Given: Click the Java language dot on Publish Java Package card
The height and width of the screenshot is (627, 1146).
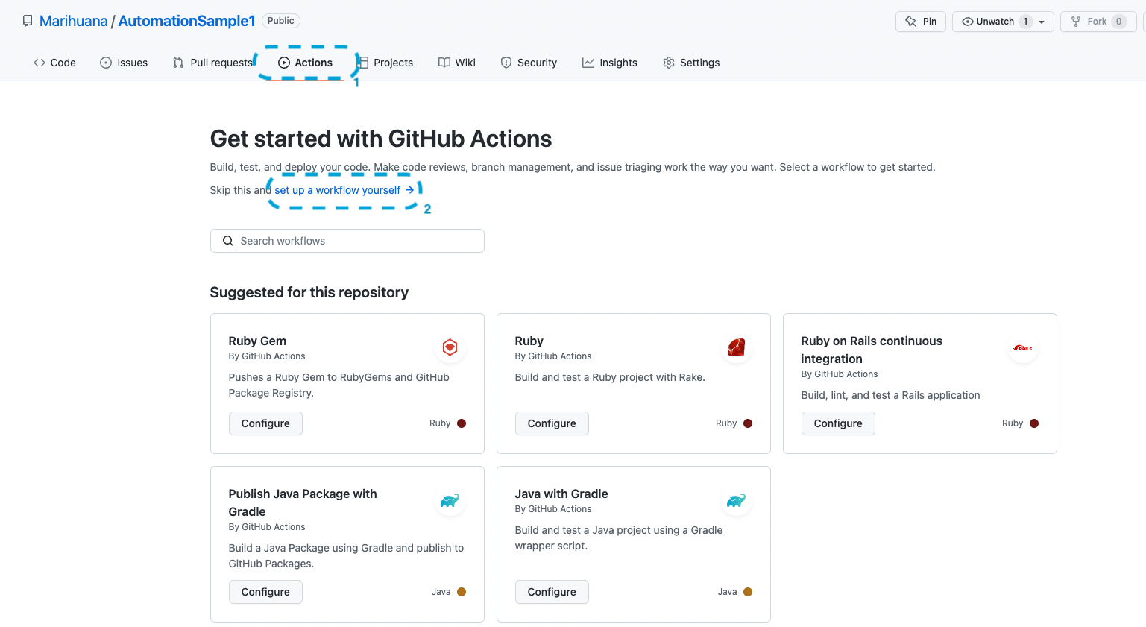Looking at the screenshot, I should 462,592.
